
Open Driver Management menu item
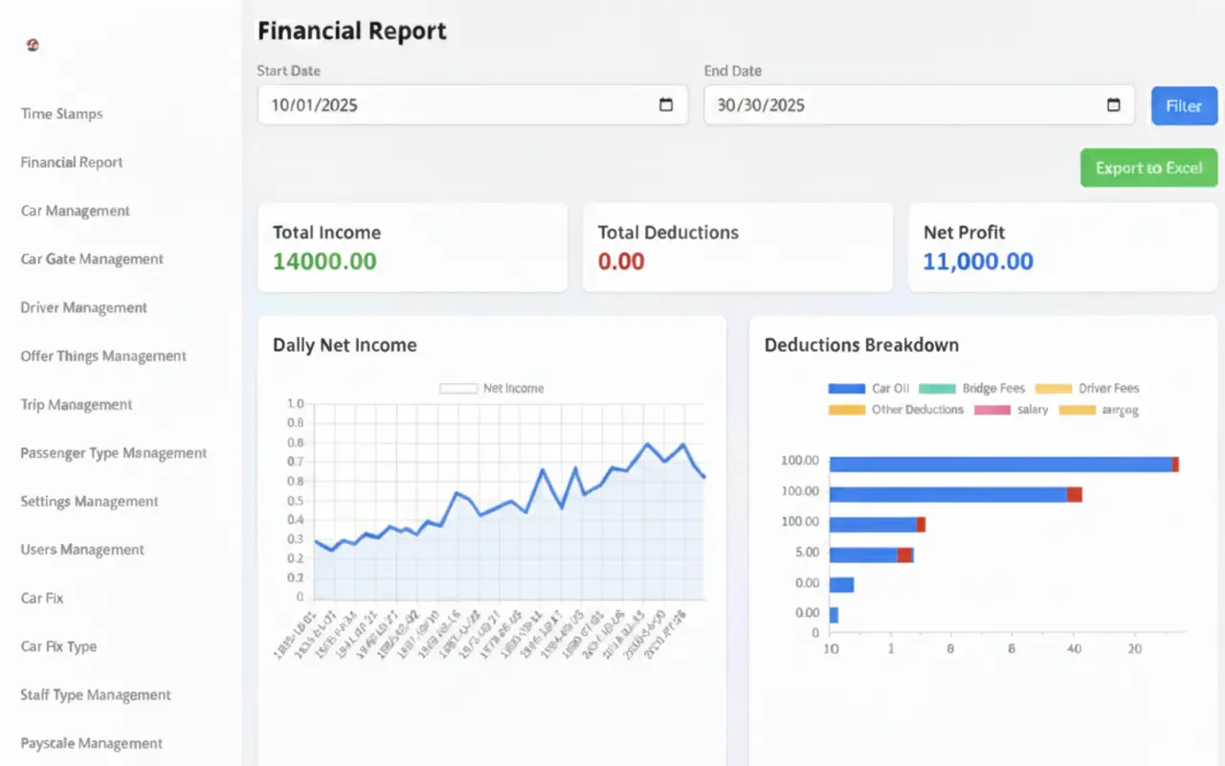point(84,307)
